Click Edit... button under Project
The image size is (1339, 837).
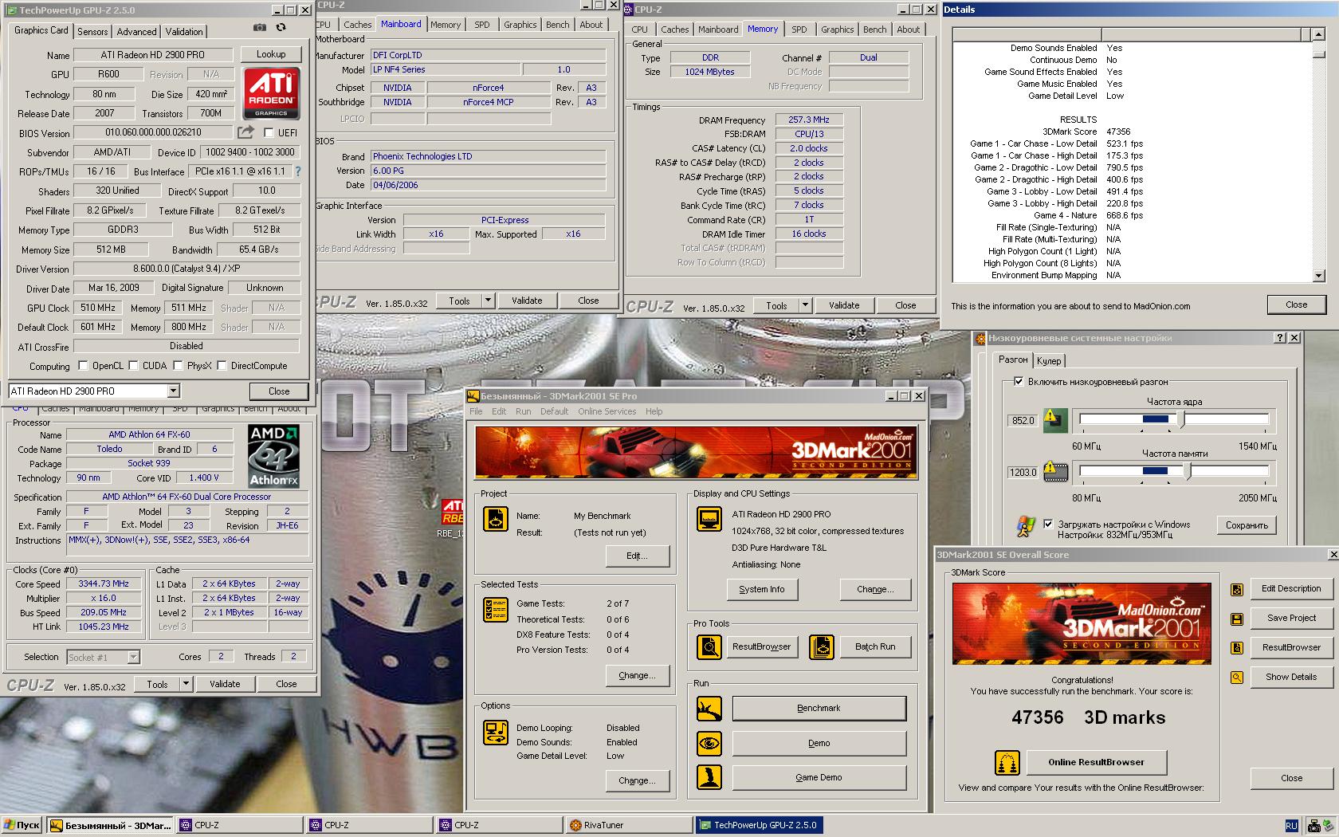637,556
